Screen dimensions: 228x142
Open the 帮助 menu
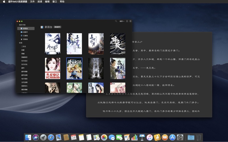tap(62, 2)
